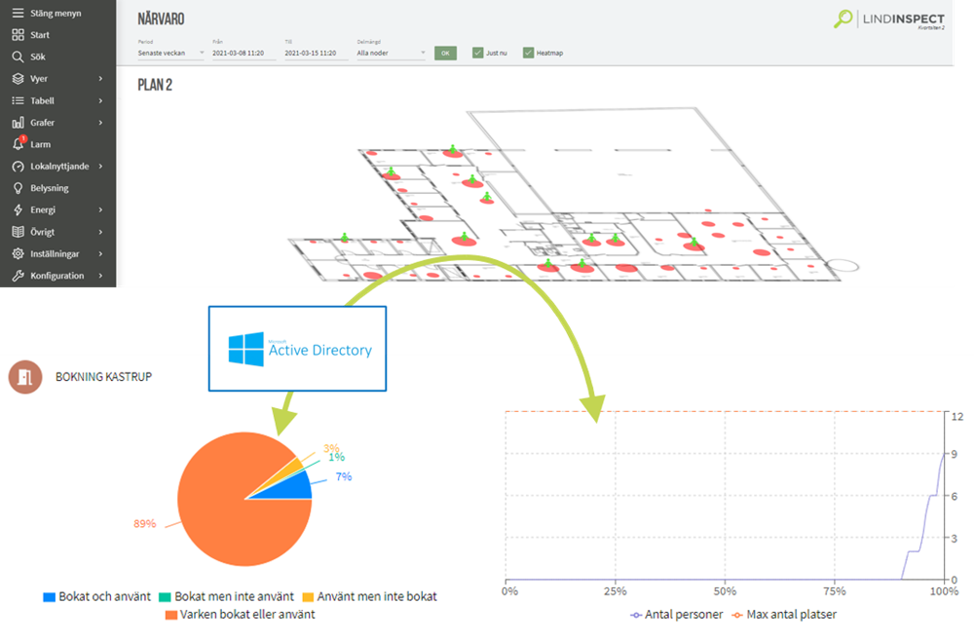Click the blue Bokat och använt swatch
The width and height of the screenshot is (974, 641).
(x=49, y=597)
